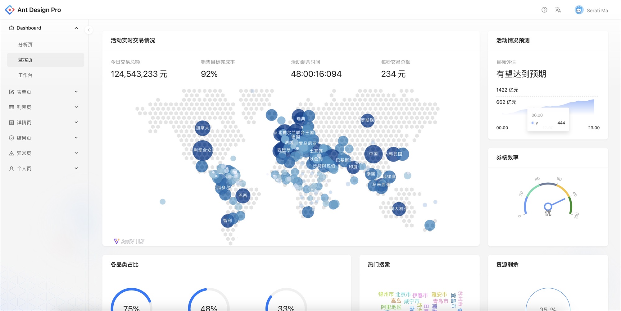This screenshot has height=311, width=621.
Task: Click the 表单页 edit icon
Action: (x=11, y=92)
